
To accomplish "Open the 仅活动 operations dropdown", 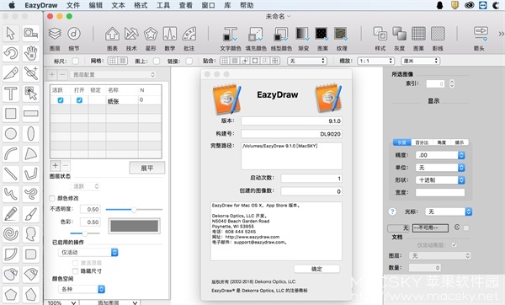I will (88, 252).
